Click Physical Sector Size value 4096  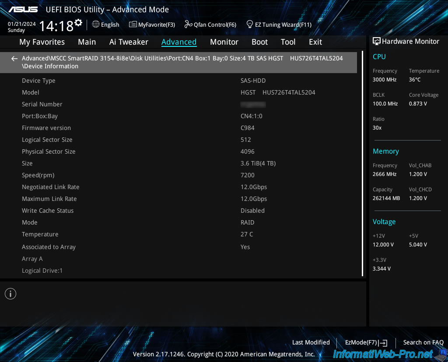[x=248, y=151]
